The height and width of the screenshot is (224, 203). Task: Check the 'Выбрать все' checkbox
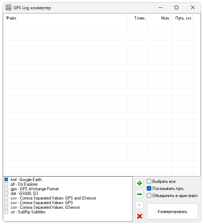pyautogui.click(x=149, y=181)
